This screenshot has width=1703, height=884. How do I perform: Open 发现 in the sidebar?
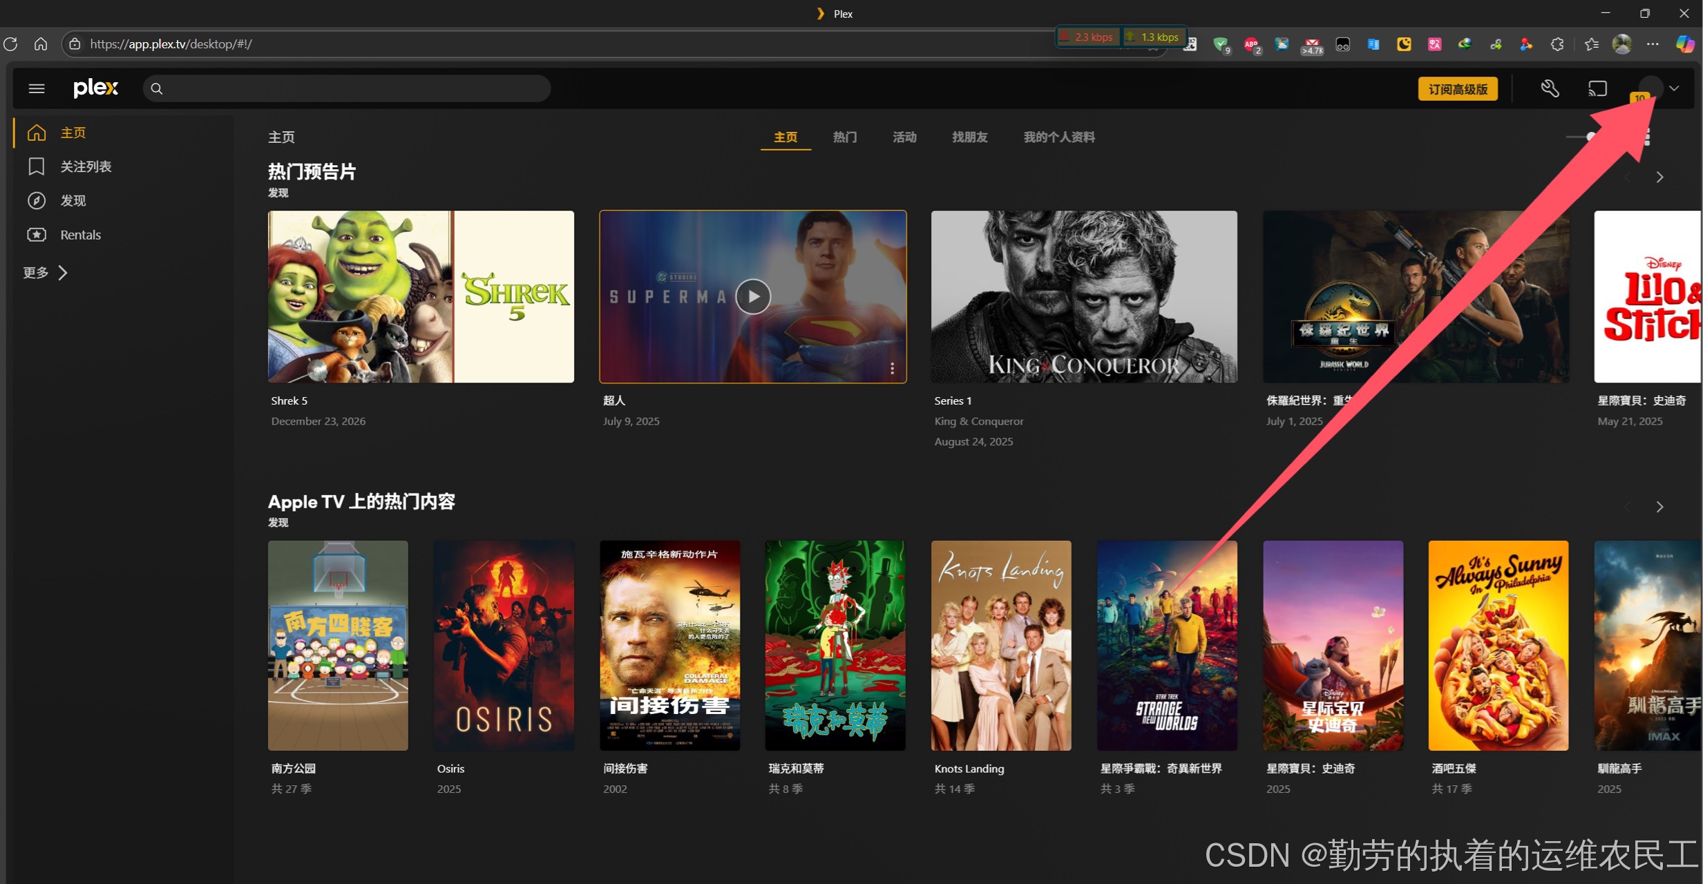pyautogui.click(x=73, y=200)
